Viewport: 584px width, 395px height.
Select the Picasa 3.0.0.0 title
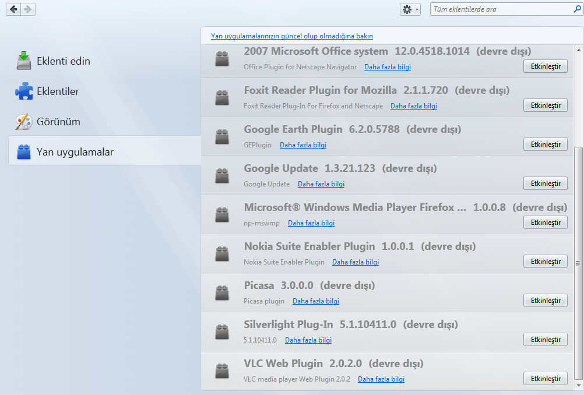(x=278, y=285)
